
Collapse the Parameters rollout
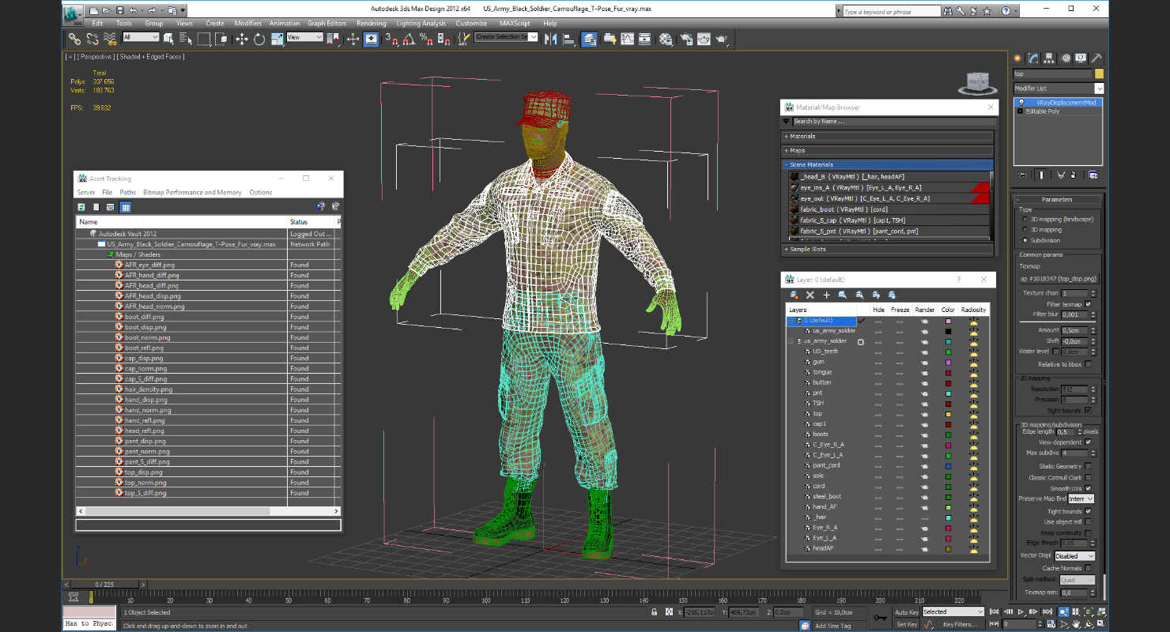(x=1058, y=200)
